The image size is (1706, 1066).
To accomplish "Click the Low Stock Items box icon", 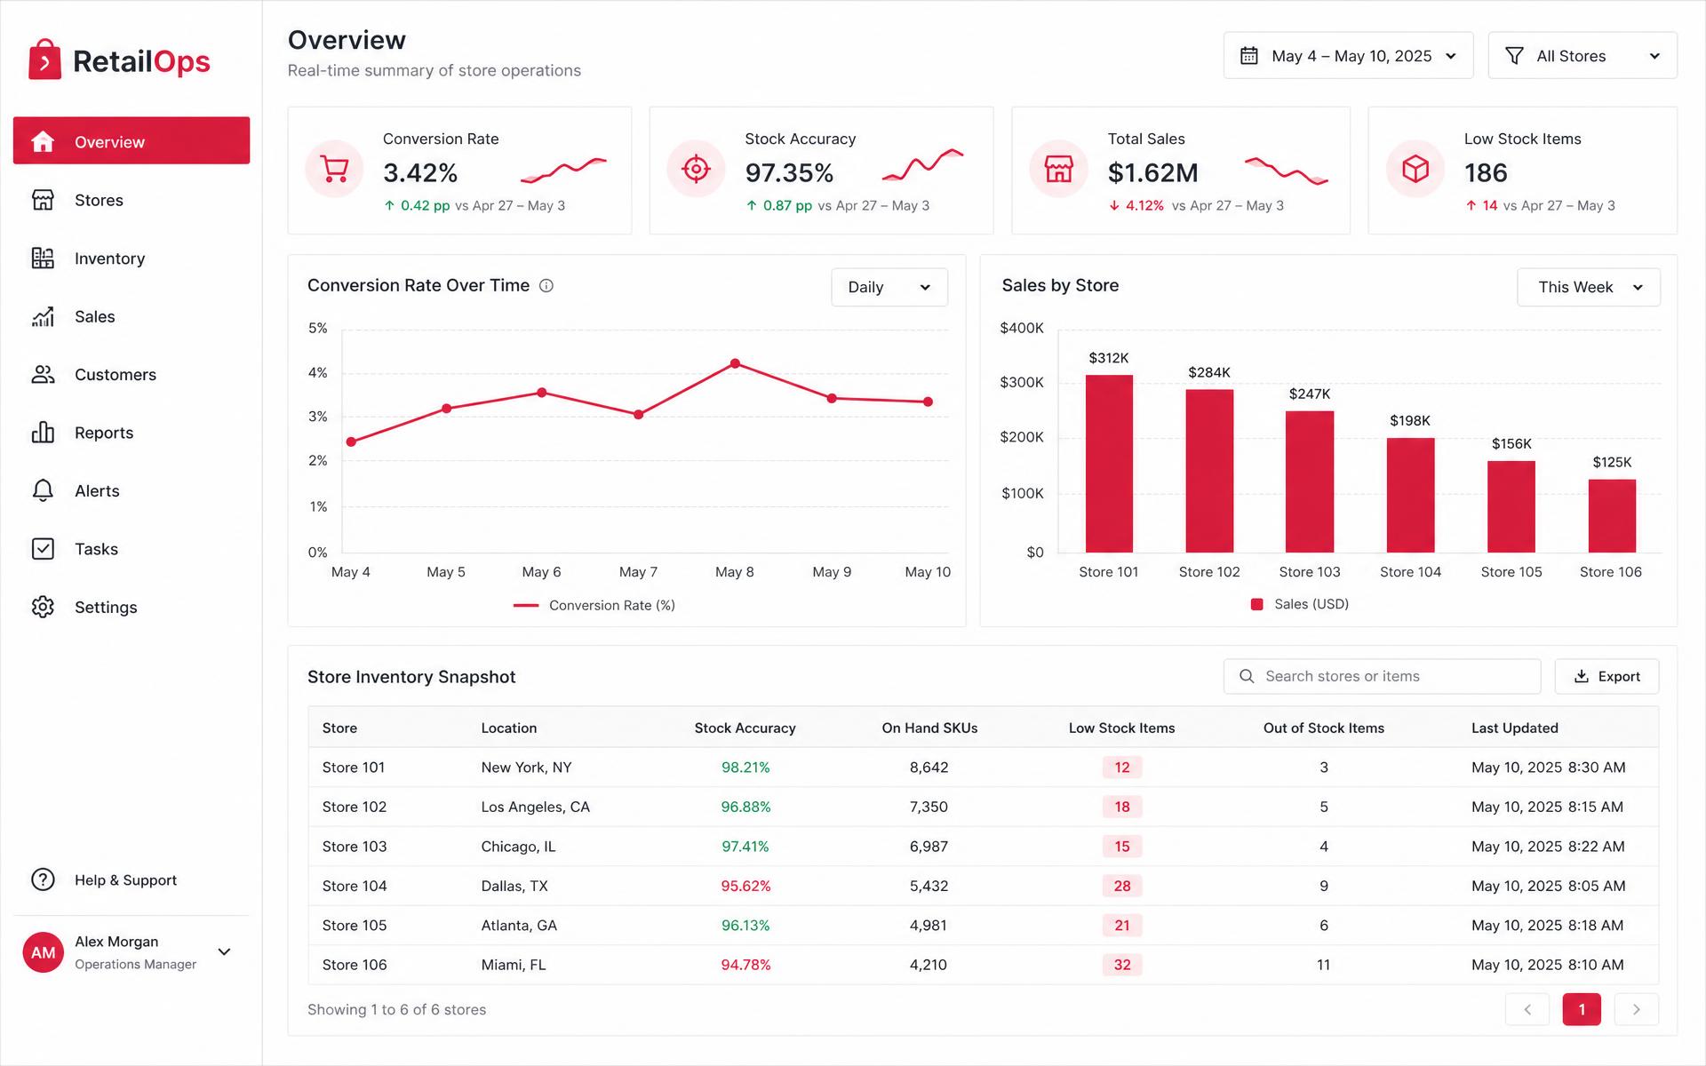I will pos(1415,169).
